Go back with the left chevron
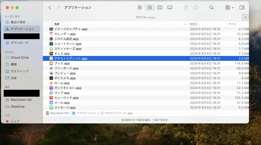261x145 pixels. pos(50,8)
